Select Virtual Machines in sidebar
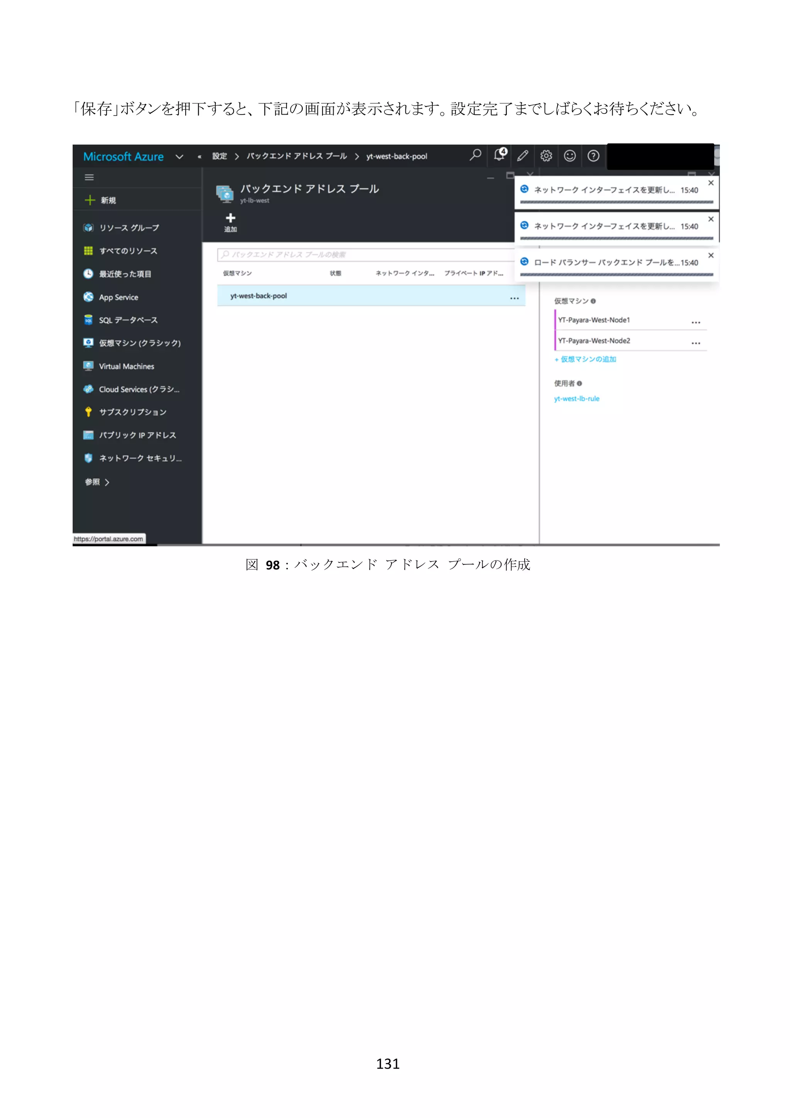Screen dimensions: 790x1118 pyautogui.click(x=126, y=366)
